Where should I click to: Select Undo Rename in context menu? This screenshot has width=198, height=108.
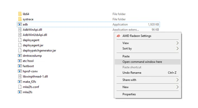coord(148,73)
